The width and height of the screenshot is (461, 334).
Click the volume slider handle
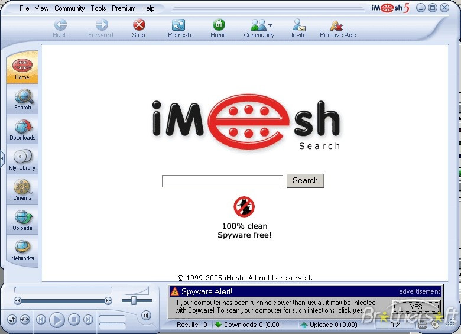[134, 300]
